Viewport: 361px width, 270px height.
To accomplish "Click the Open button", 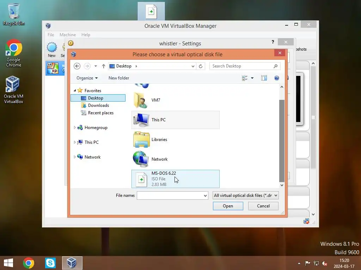I will point(228,206).
